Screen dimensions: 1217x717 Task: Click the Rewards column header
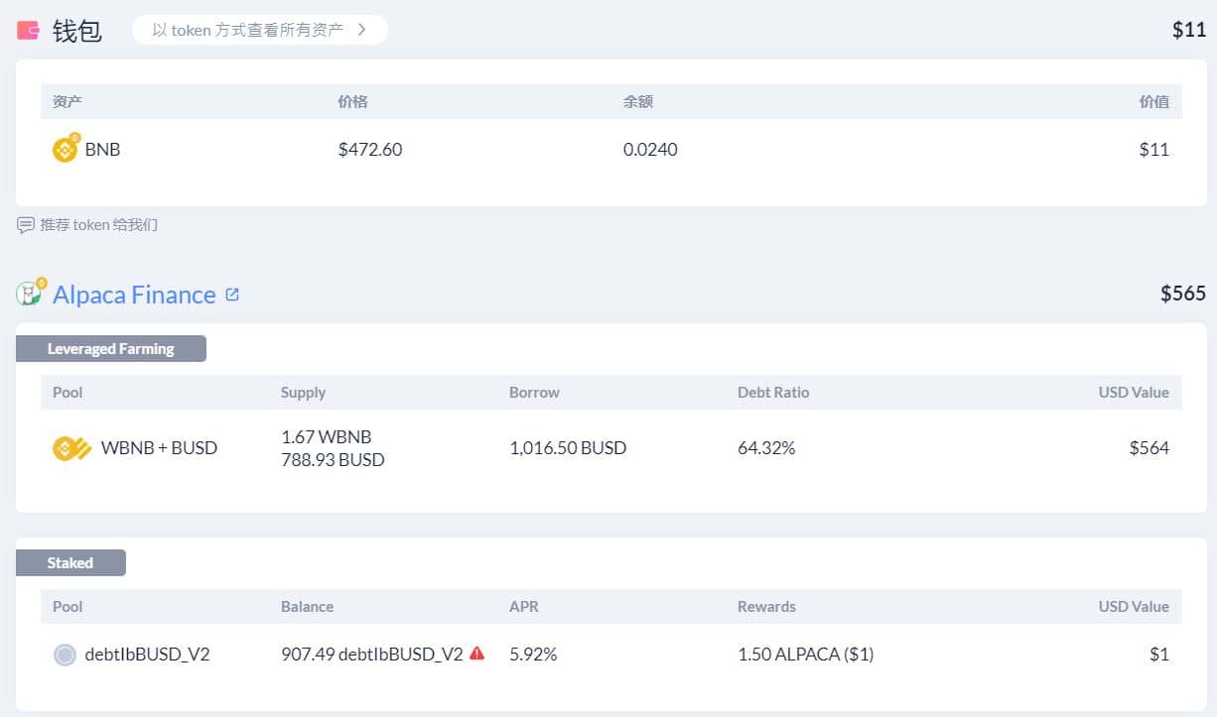pos(766,607)
